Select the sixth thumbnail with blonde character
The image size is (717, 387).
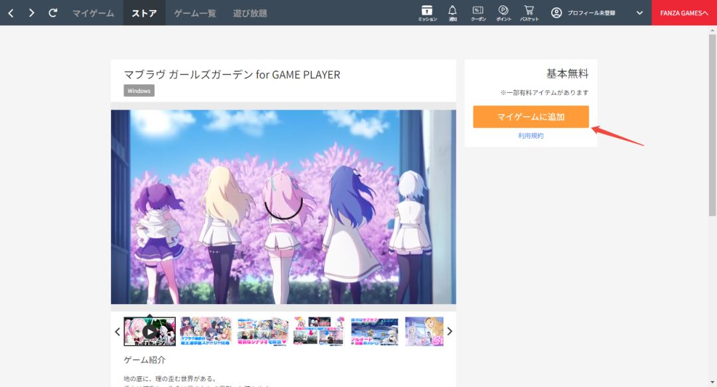tap(424, 331)
